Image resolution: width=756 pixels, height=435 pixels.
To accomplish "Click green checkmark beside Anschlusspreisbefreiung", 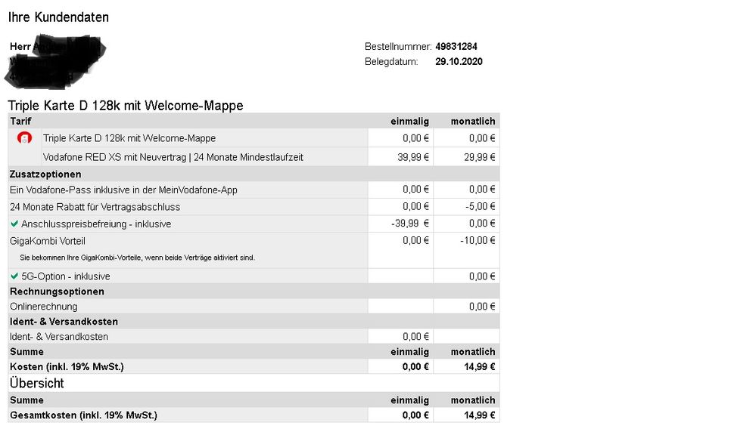I will pos(14,224).
